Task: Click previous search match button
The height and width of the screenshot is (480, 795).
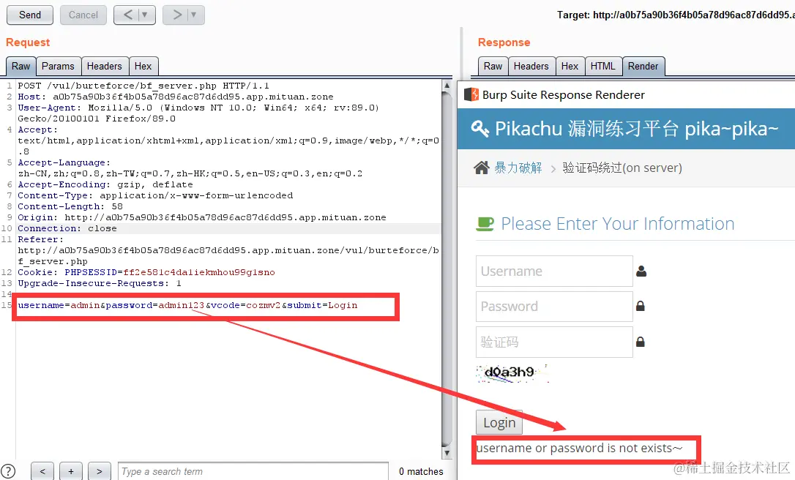Action: coord(42,471)
